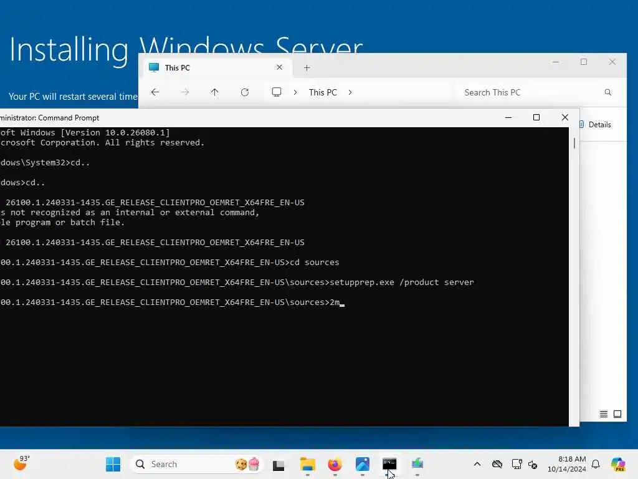Select the This PC tab
Image resolution: width=638 pixels, height=479 pixels.
click(218, 67)
